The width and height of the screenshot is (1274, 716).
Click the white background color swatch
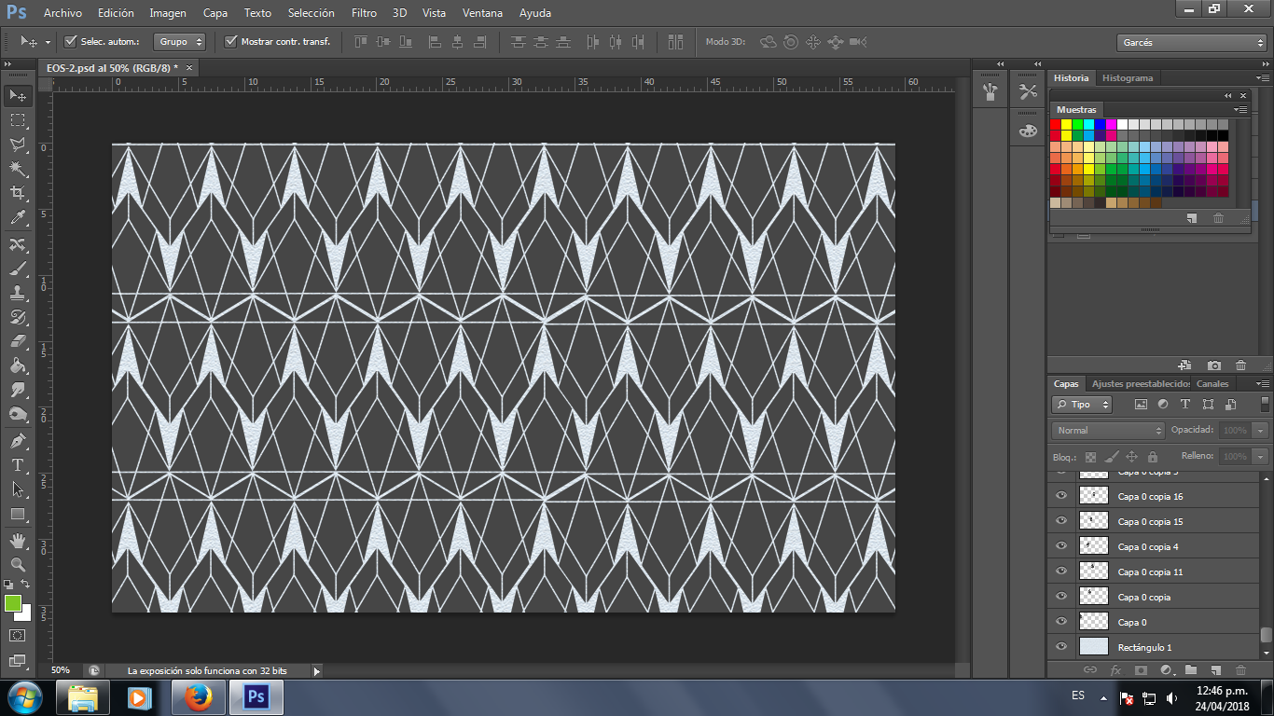[x=24, y=613]
